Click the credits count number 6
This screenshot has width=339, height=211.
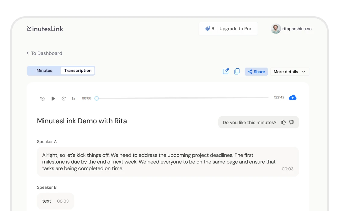(213, 29)
